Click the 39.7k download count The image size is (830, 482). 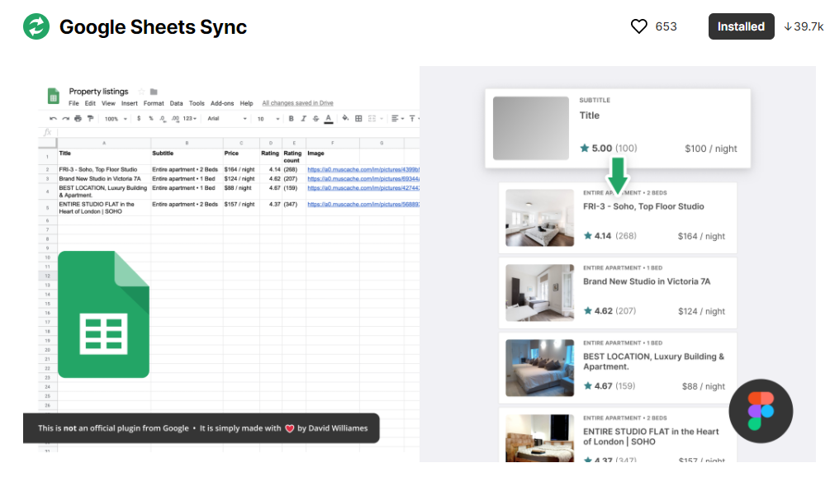pyautogui.click(x=804, y=26)
